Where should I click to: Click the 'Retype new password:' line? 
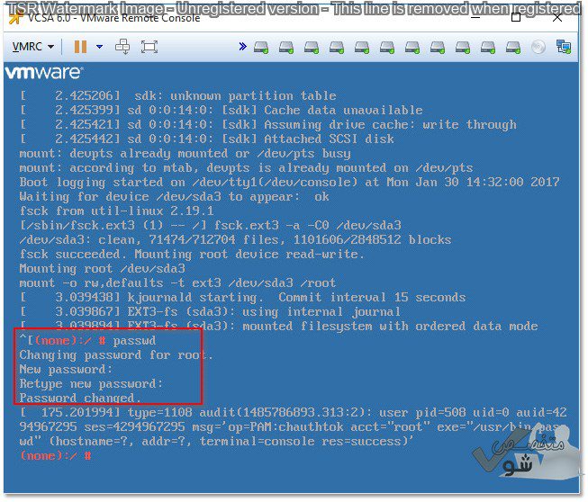(x=91, y=384)
